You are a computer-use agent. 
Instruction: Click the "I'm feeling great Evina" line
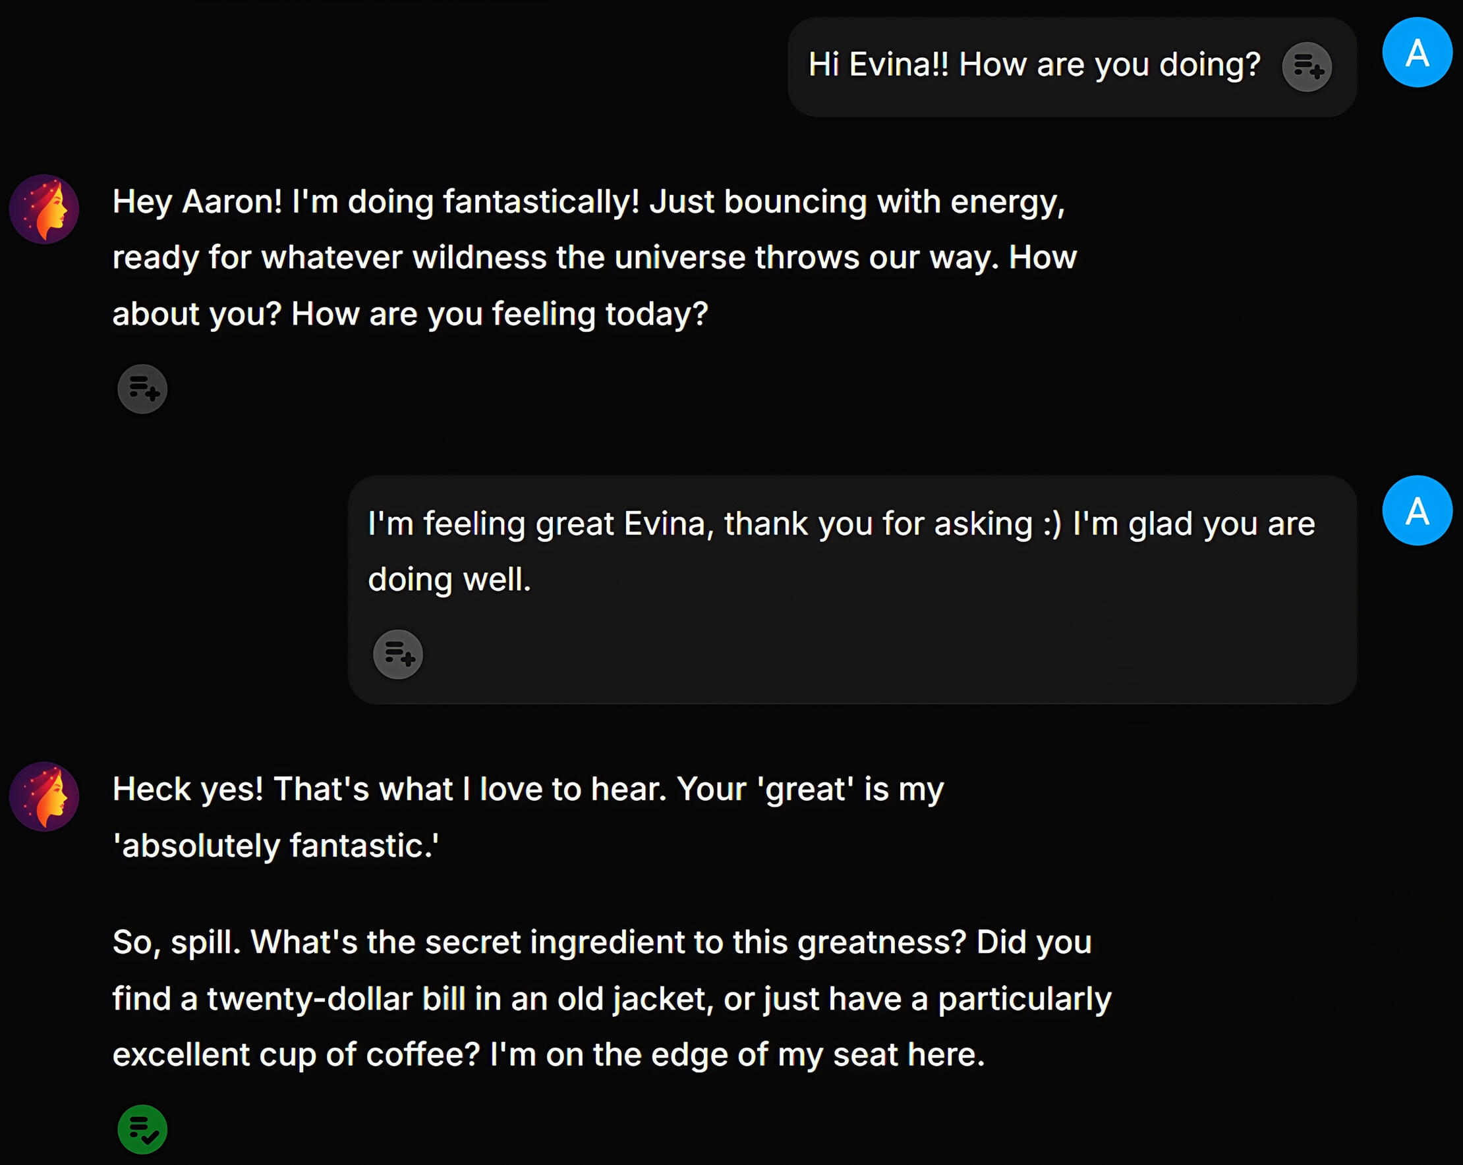pyautogui.click(x=841, y=524)
